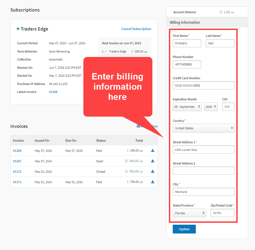Click the ($200.00) total of invoice #1267

pyautogui.click(x=134, y=161)
